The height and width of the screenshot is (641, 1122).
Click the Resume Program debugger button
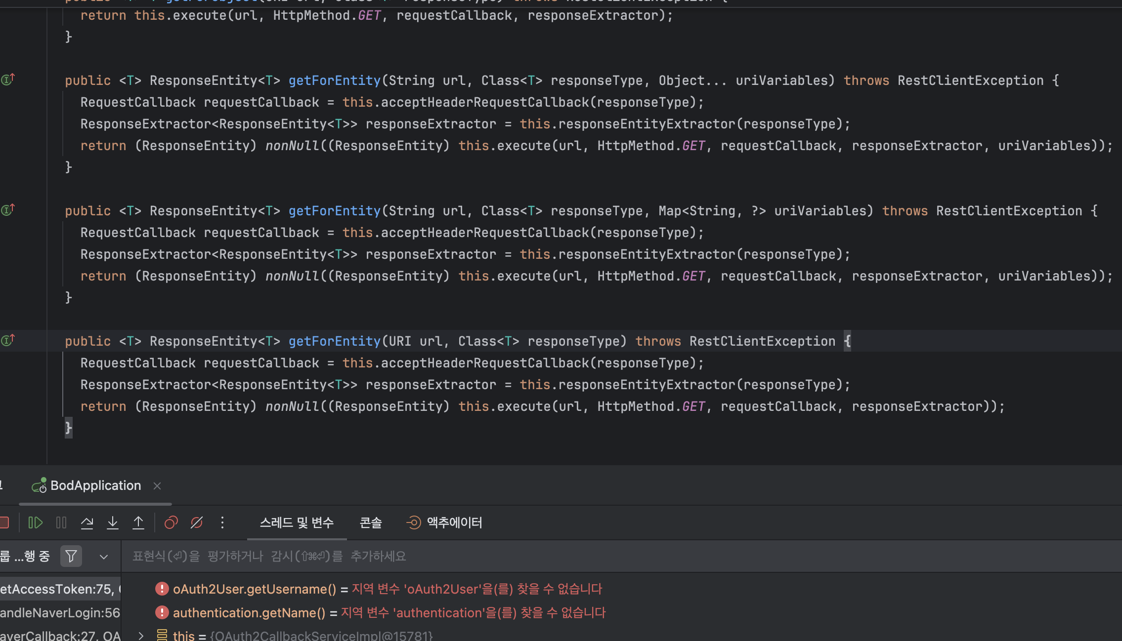point(35,522)
